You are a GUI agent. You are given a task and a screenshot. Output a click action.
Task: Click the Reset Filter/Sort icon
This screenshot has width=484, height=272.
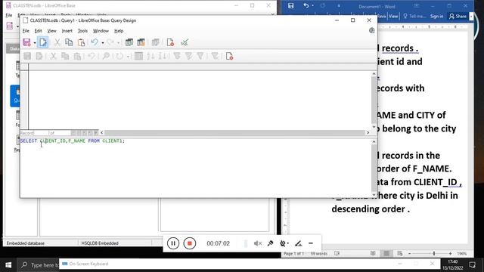coord(215,56)
